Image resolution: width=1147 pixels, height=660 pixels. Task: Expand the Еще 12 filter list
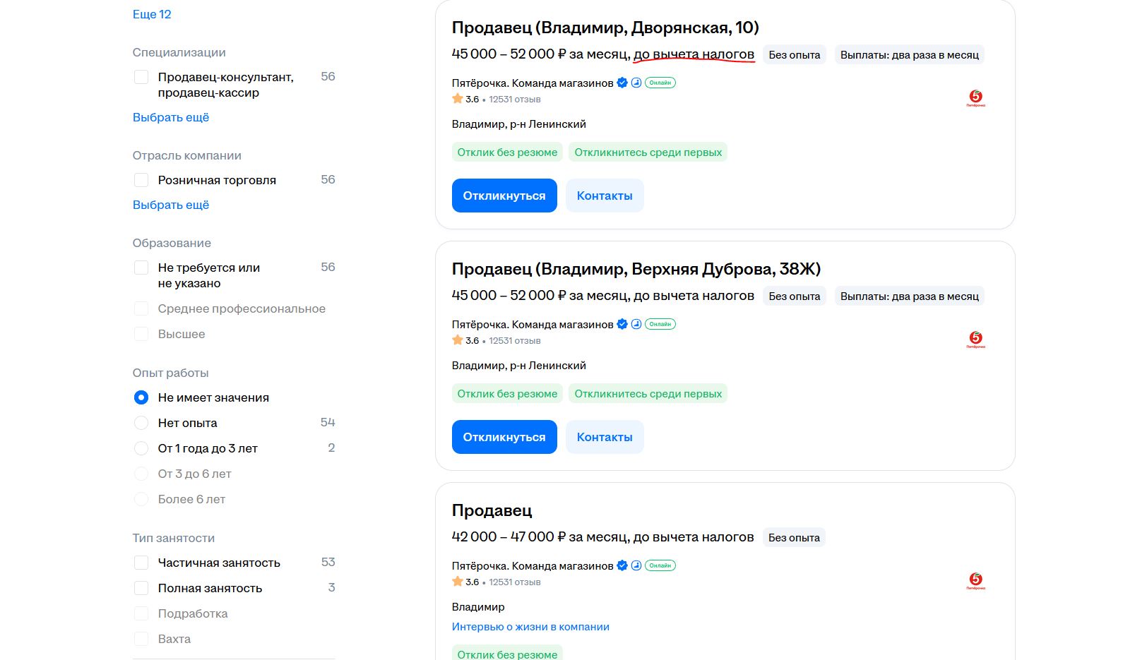[152, 14]
